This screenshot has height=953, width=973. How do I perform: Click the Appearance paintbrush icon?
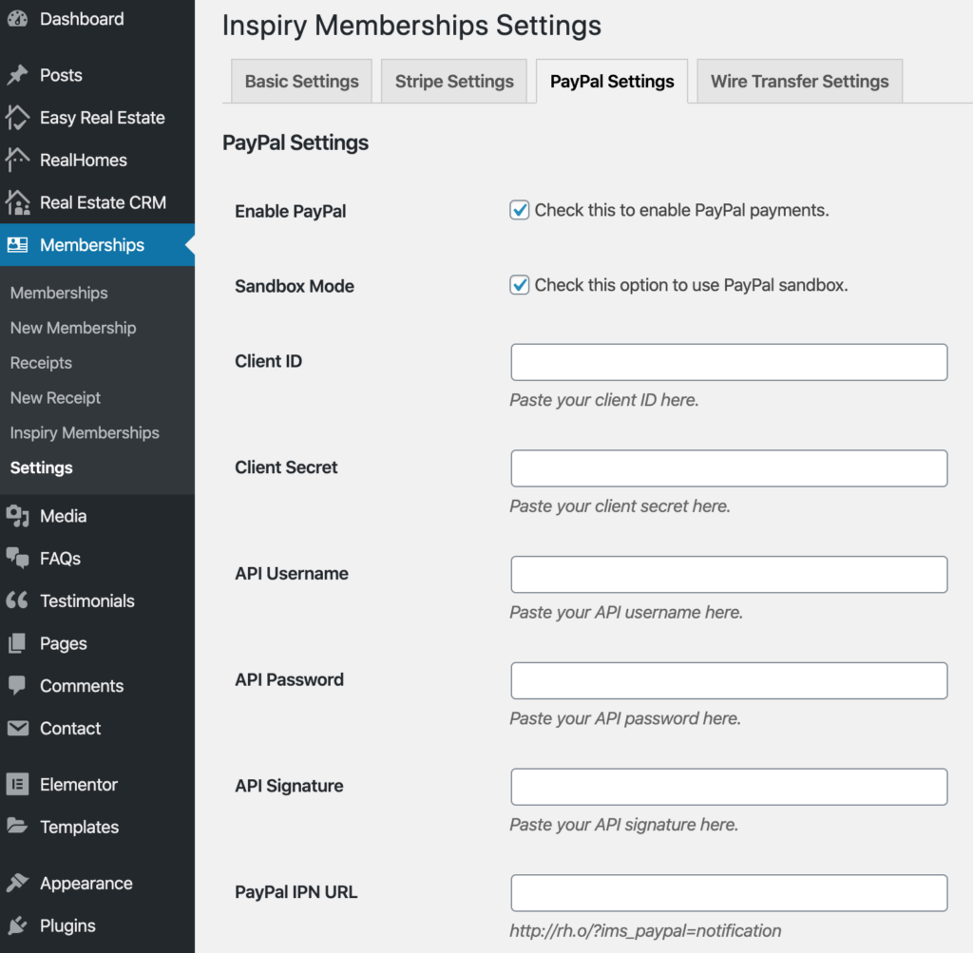pos(18,884)
